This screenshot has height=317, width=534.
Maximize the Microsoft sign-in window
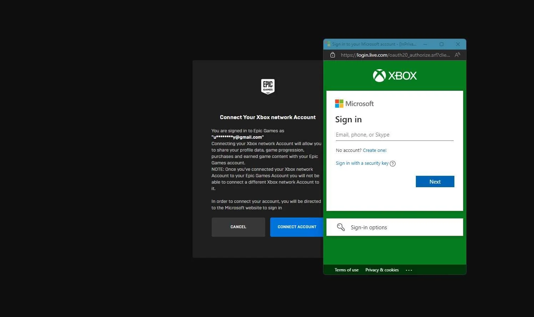coord(442,44)
